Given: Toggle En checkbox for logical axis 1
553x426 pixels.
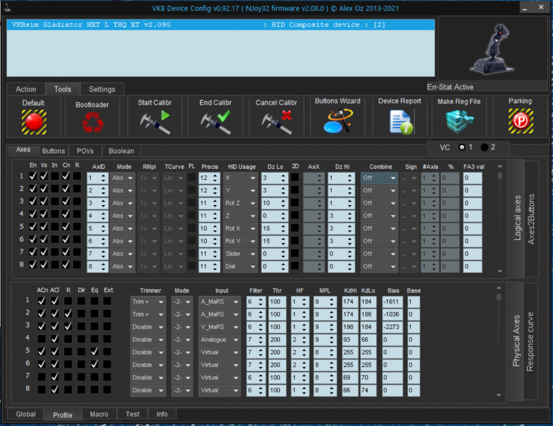Looking at the screenshot, I should [x=33, y=178].
